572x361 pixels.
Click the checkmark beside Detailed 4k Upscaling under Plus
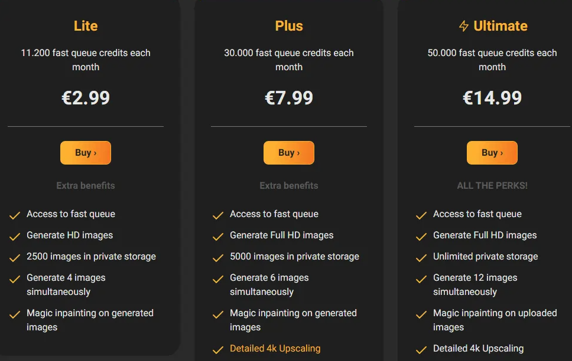(218, 349)
